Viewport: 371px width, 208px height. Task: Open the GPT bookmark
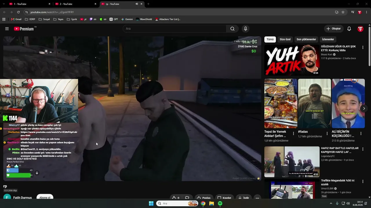click(114, 19)
